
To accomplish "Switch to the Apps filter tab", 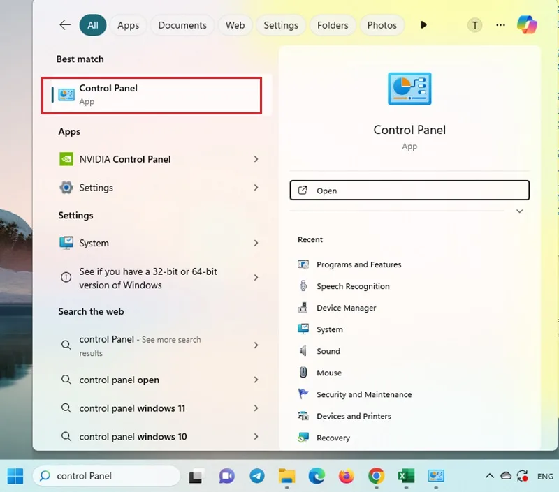I will tap(129, 25).
